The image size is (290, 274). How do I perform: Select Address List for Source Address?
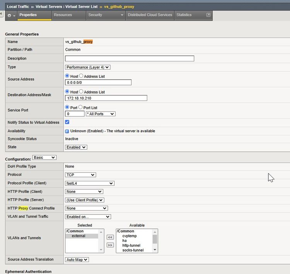tap(81, 77)
